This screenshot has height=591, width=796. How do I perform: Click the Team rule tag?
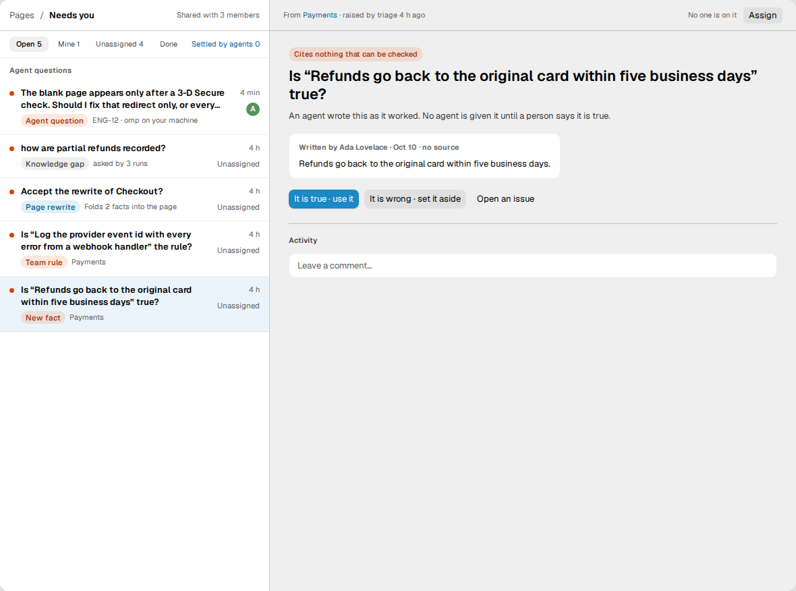44,262
